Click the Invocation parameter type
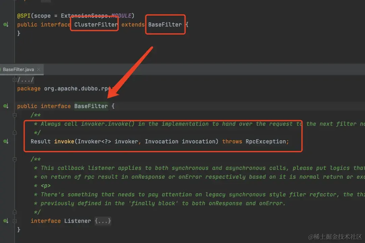The image size is (365, 243). point(162,141)
